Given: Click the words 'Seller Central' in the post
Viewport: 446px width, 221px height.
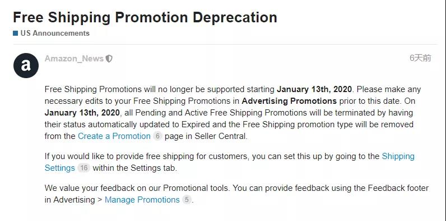Looking at the screenshot, I should [x=220, y=136].
